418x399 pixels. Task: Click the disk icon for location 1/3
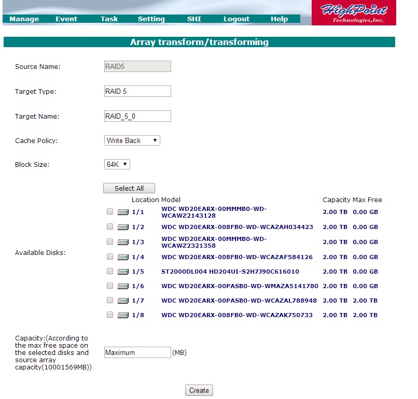pyautogui.click(x=123, y=242)
